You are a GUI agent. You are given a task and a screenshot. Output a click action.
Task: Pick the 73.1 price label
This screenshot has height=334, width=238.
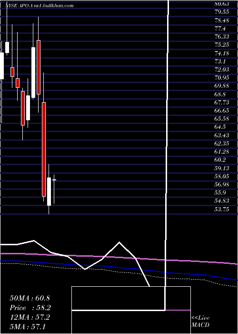[220, 62]
